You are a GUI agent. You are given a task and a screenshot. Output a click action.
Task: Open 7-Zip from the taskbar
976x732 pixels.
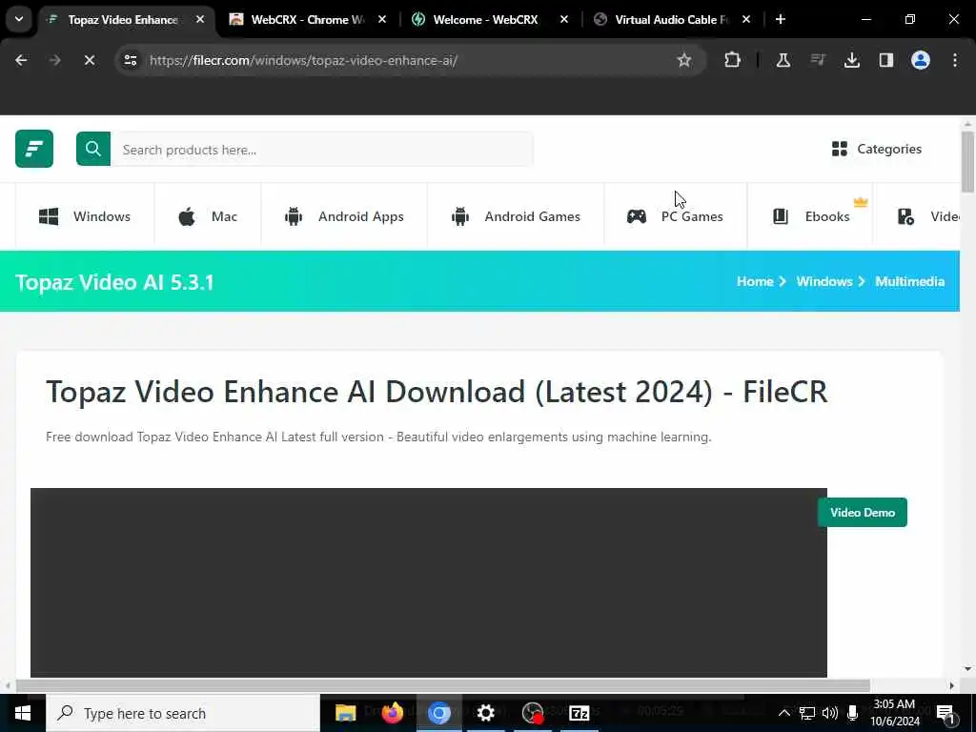coord(579,713)
